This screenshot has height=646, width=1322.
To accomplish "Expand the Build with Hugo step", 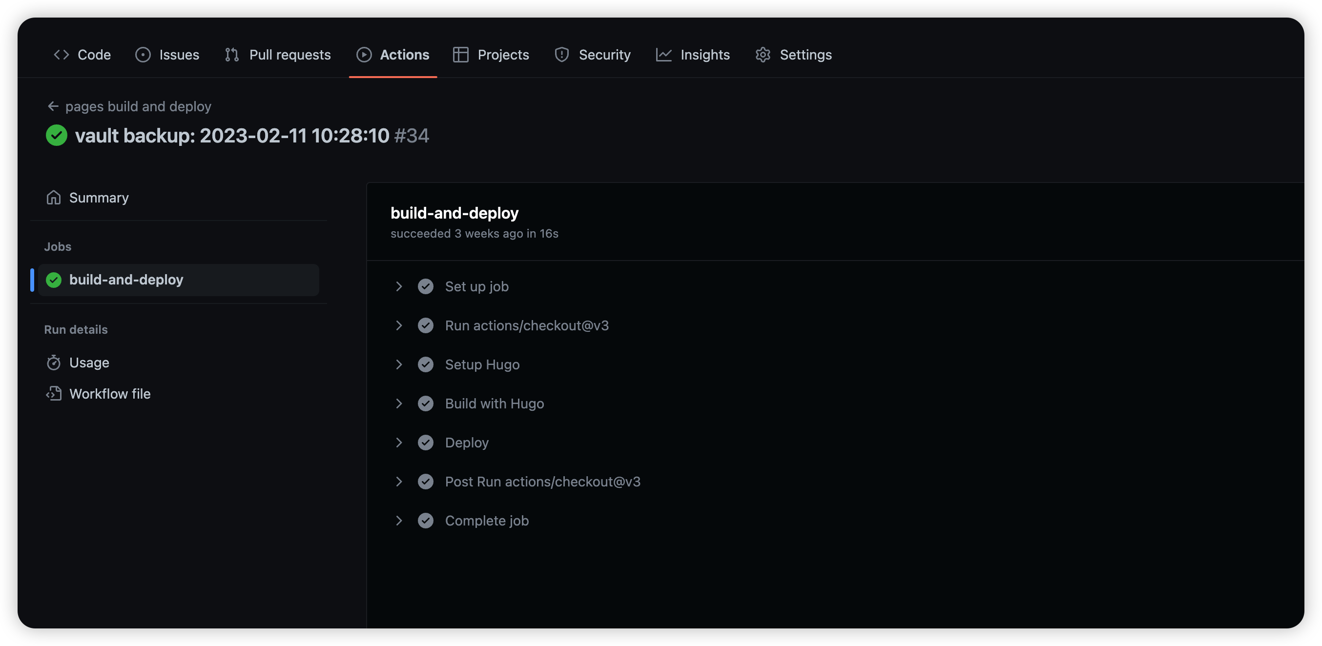I will pyautogui.click(x=399, y=404).
